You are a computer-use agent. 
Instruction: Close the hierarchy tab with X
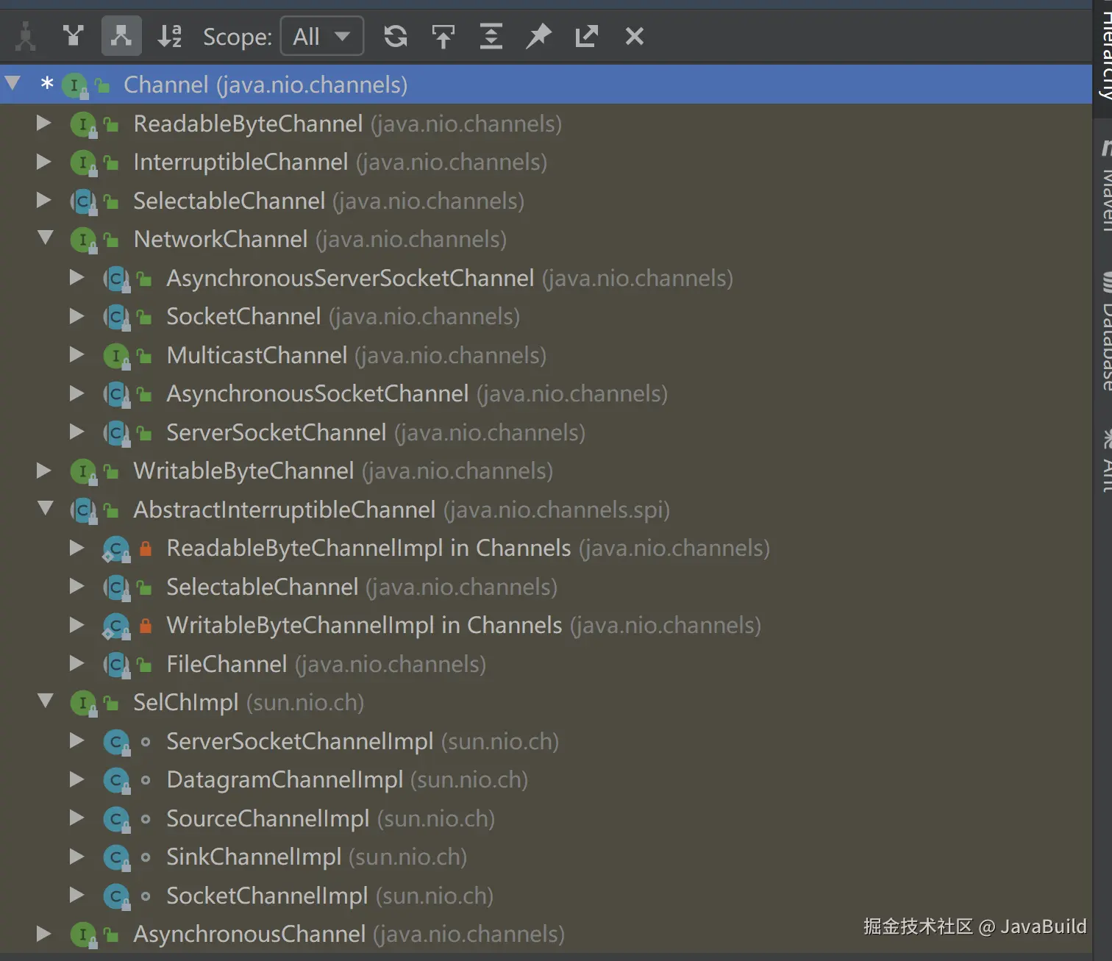634,36
